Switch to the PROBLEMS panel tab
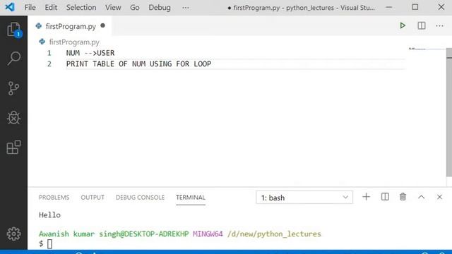 coord(54,198)
